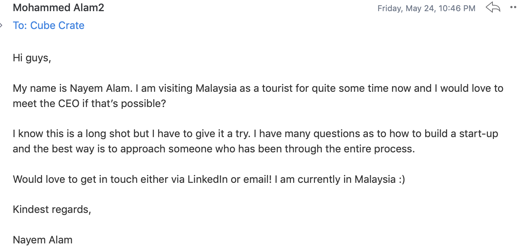Click the reply arrow icon
Viewport: 517px width, 246px height.
tap(493, 7)
